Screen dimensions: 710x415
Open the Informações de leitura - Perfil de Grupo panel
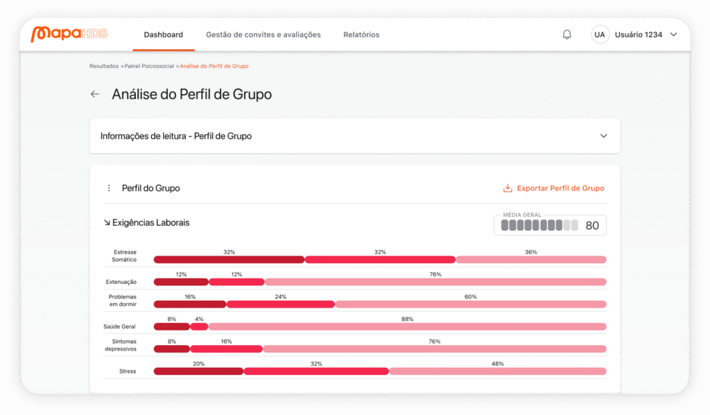[x=176, y=136]
